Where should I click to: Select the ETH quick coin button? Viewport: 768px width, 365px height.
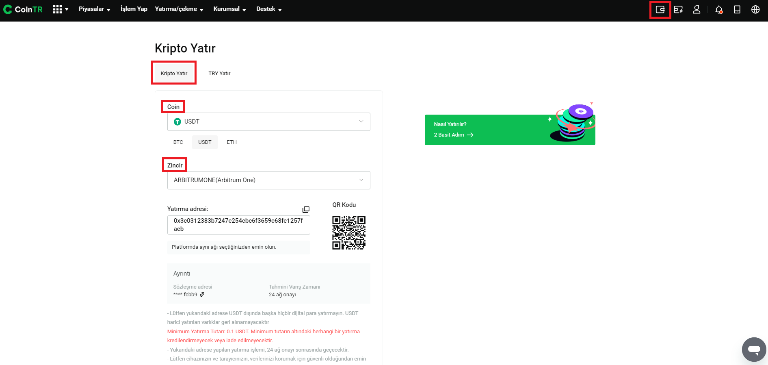pos(231,142)
